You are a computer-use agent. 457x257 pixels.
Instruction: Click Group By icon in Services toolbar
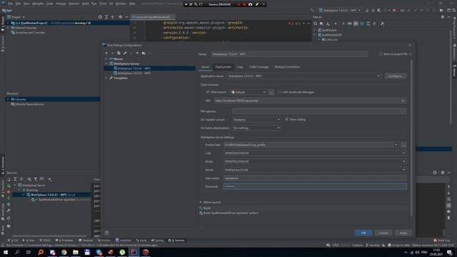pos(29,179)
